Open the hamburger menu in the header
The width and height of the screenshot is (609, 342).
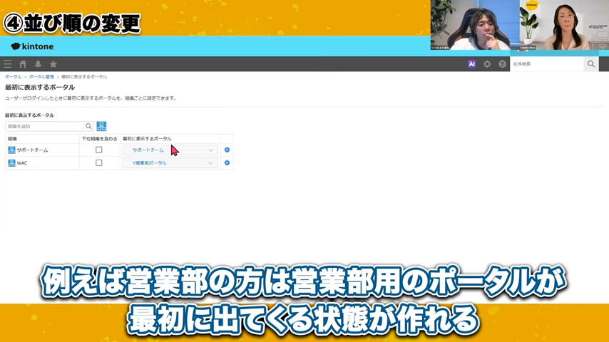(x=7, y=64)
